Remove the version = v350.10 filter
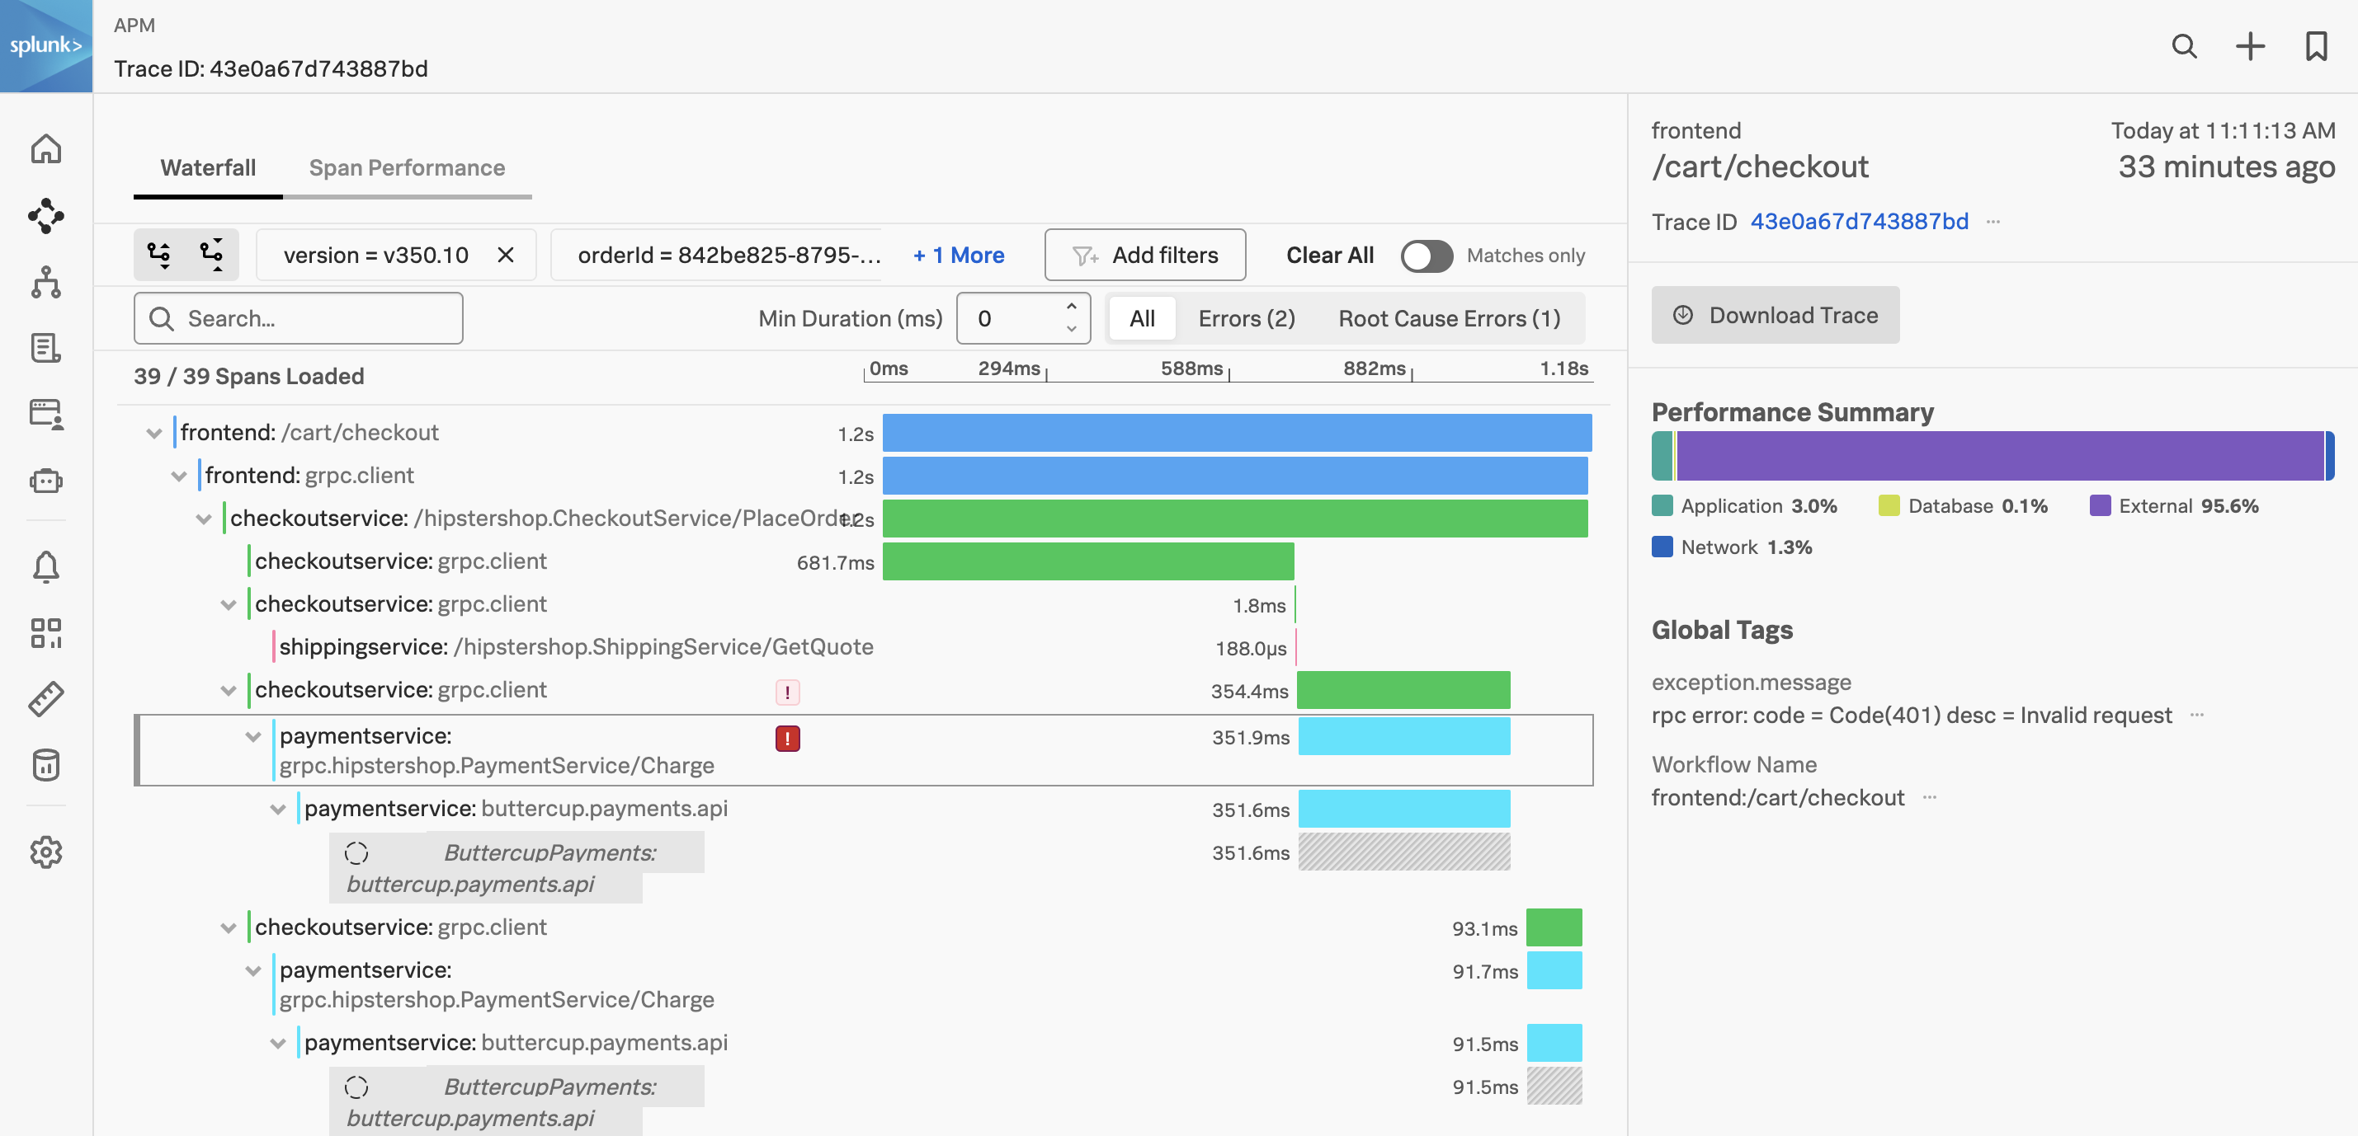The width and height of the screenshot is (2358, 1136). pyautogui.click(x=505, y=256)
